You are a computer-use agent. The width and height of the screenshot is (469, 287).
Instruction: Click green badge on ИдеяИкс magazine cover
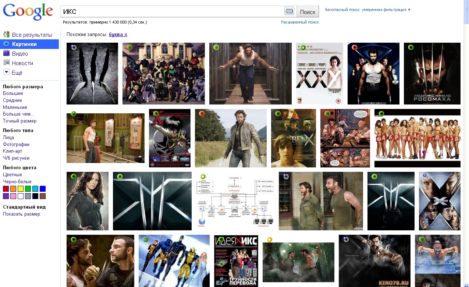[221, 240]
